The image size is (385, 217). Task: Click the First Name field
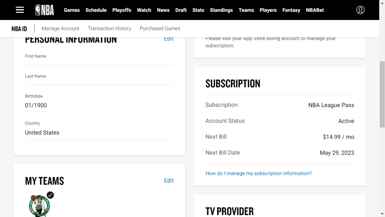point(99,59)
